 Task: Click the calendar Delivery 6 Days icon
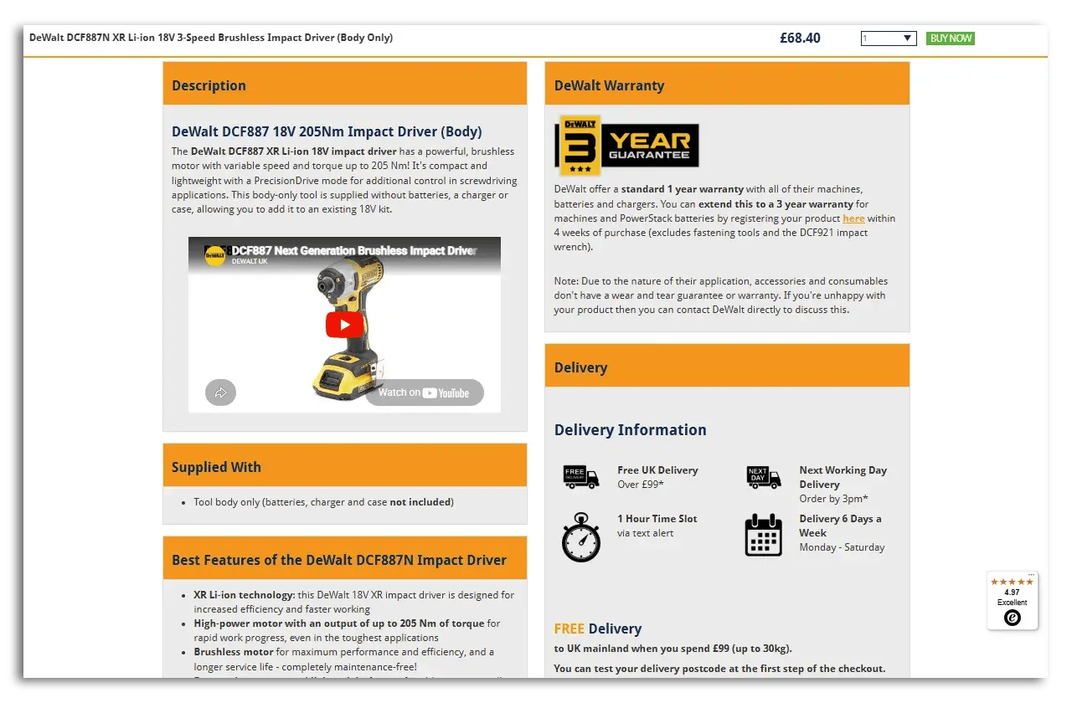(763, 535)
